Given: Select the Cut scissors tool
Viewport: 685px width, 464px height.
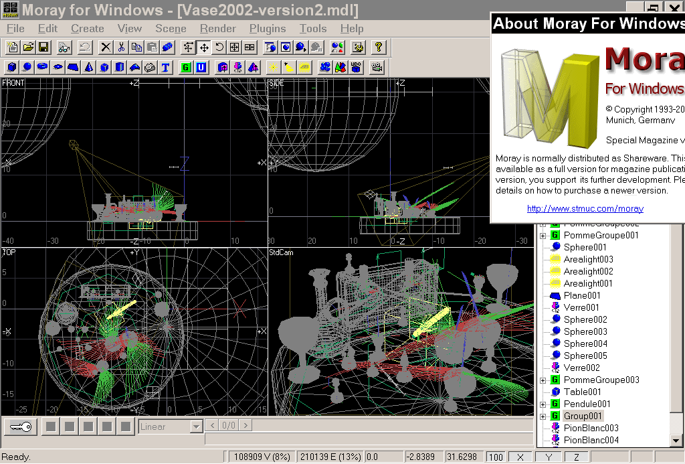Looking at the screenshot, I should point(121,48).
